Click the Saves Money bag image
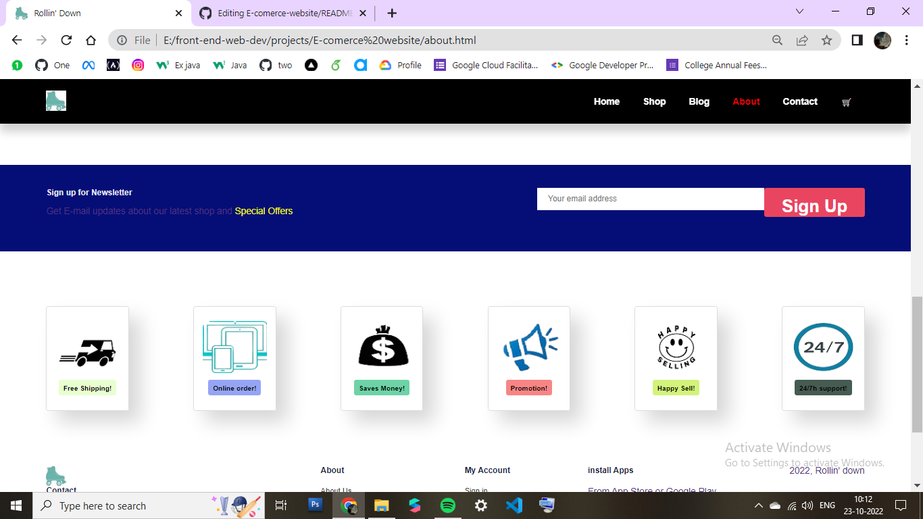 [382, 345]
